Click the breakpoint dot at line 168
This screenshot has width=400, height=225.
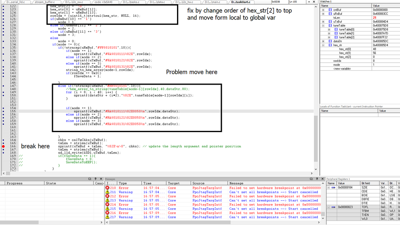pyautogui.click(x=3, y=153)
